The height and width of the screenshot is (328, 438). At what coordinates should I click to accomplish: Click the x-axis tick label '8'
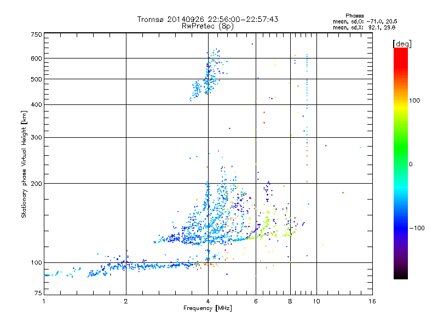[x=290, y=301]
